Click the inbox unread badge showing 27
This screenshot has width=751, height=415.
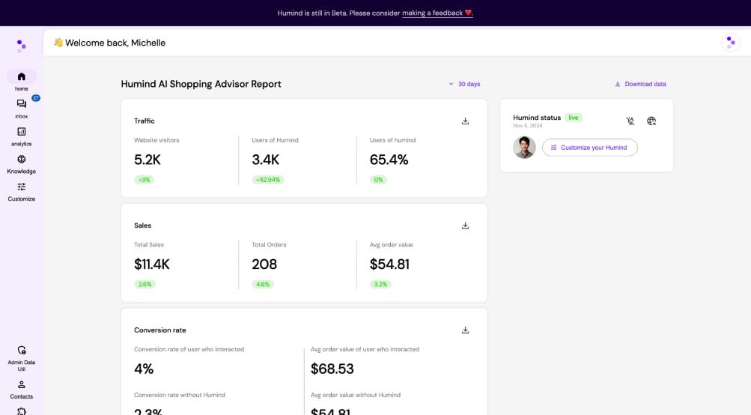click(36, 98)
